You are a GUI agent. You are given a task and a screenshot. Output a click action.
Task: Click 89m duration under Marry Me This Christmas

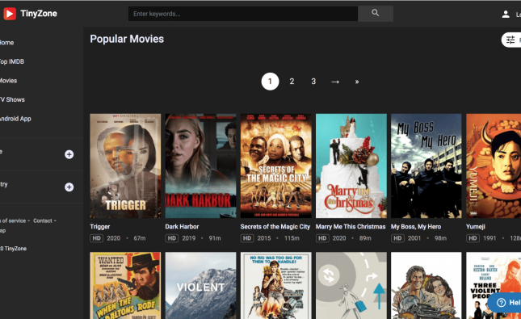point(365,238)
